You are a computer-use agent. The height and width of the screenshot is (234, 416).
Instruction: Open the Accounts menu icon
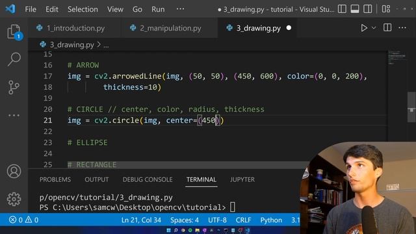(14, 171)
